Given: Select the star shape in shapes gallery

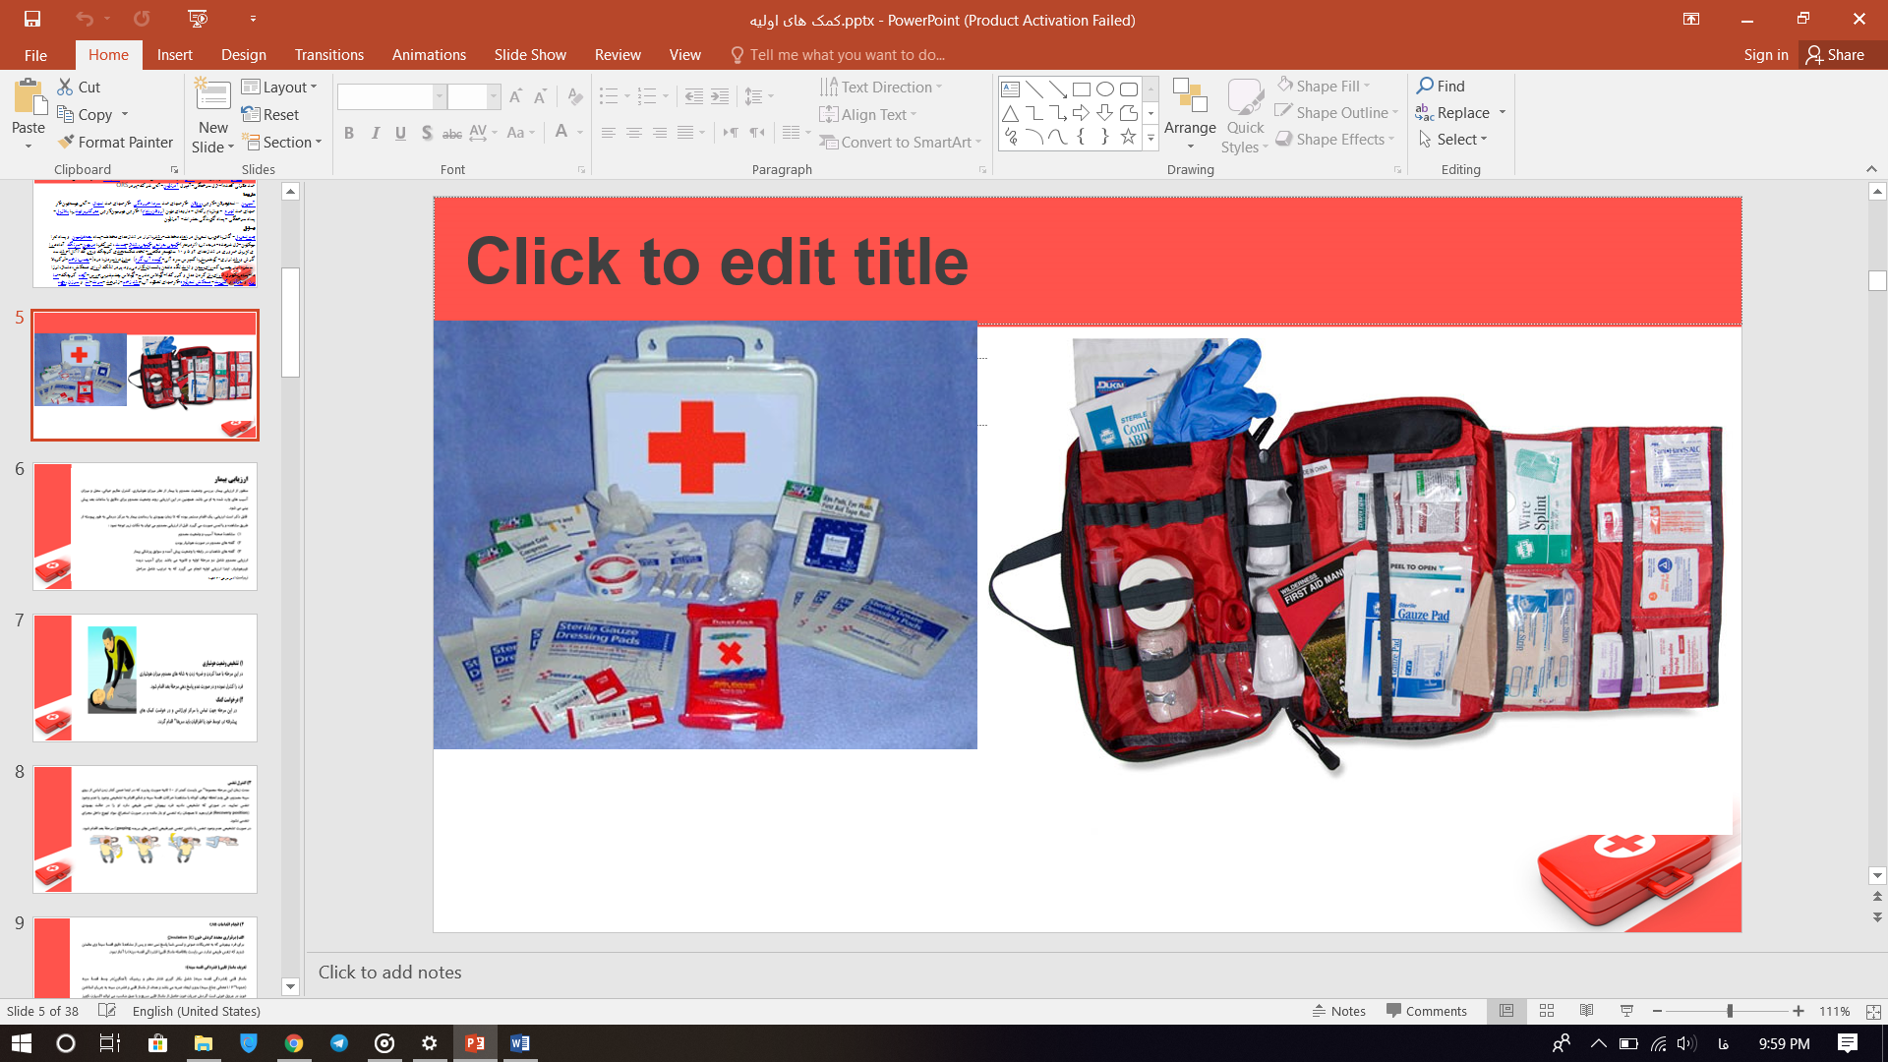Looking at the screenshot, I should [x=1128, y=137].
